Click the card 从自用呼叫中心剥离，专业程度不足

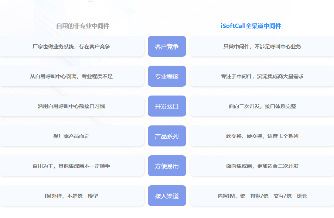(72, 76)
